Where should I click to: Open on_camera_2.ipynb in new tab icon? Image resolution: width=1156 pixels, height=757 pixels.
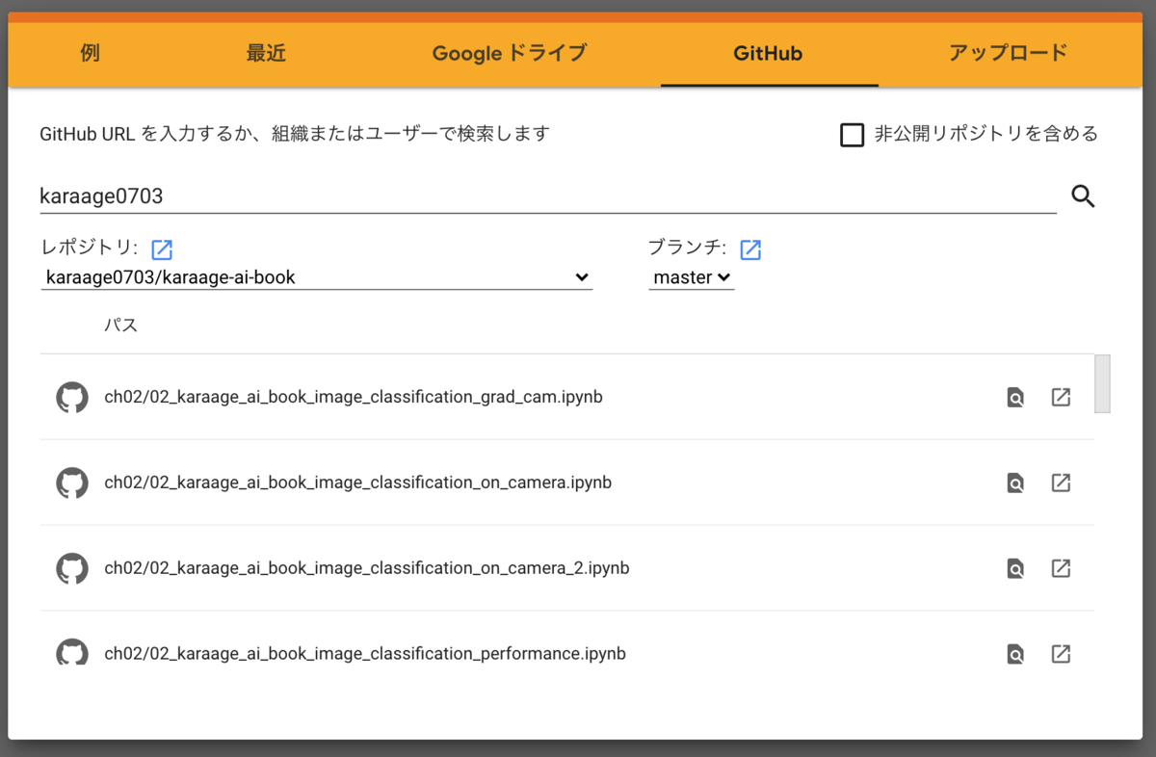pos(1061,568)
